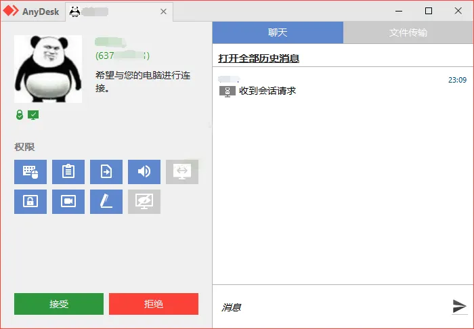Screen dimensions: 474x329
Task: Click the greyed privacy mode crossed-eye icon
Action: click(144, 202)
